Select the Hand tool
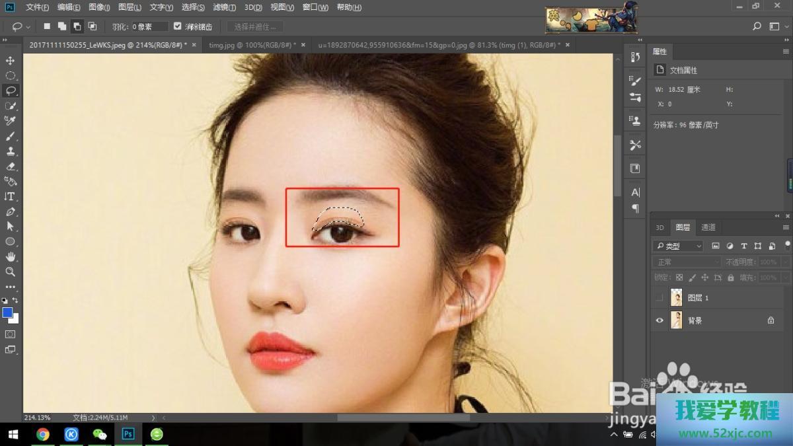The image size is (793, 446). [10, 256]
